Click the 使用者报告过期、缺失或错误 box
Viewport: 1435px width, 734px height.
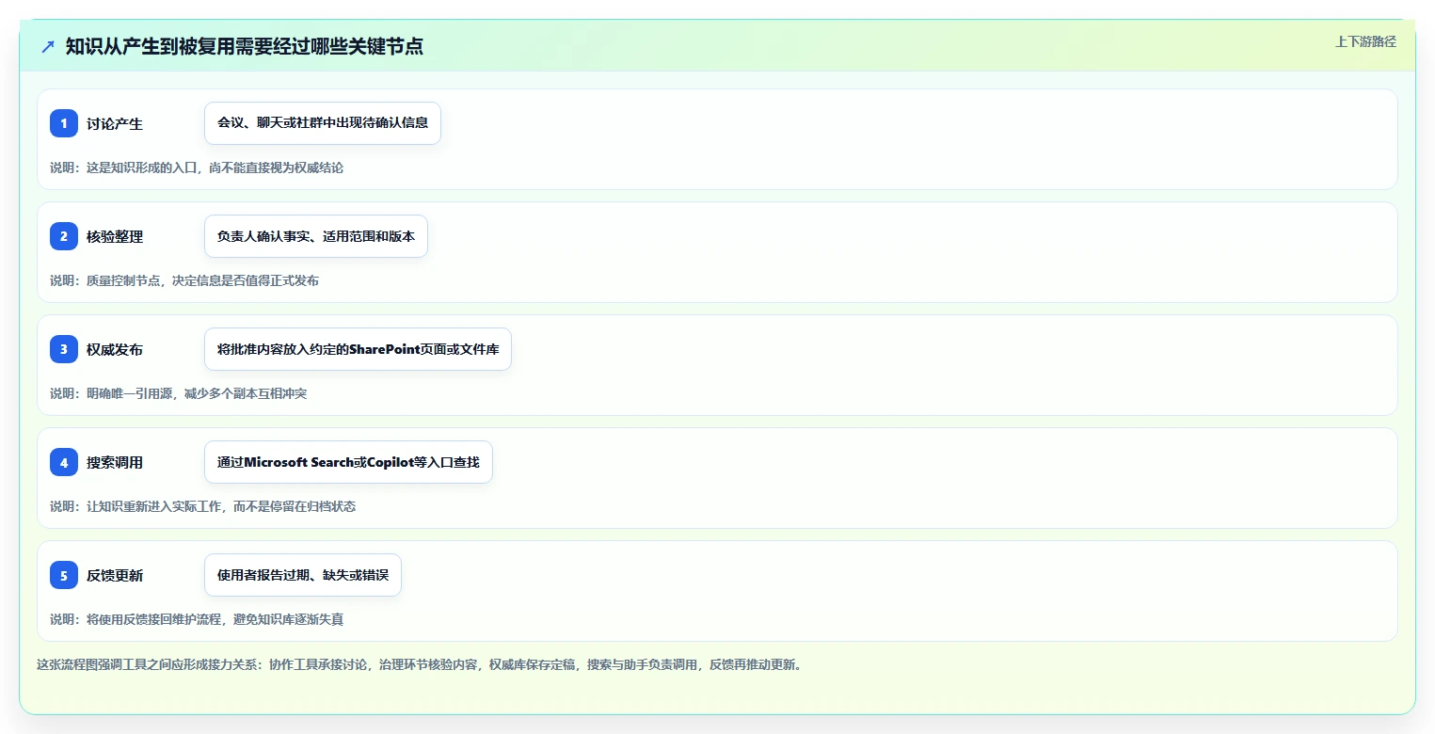[303, 575]
